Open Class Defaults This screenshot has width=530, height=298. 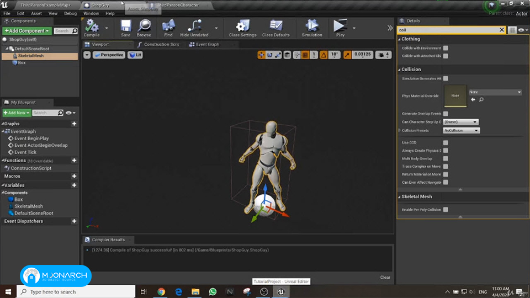[276, 28]
